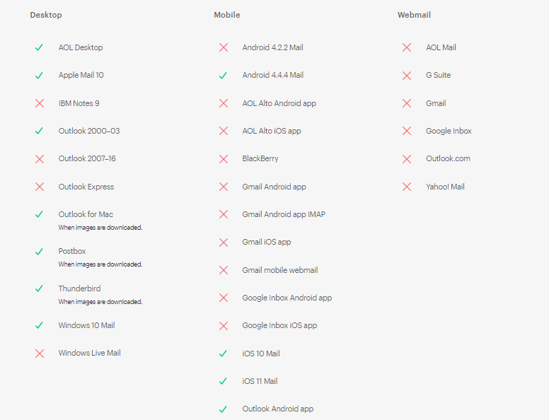The width and height of the screenshot is (549, 420).
Task: Click the checkmark icon beside Apple Mail 10
Action: (40, 76)
